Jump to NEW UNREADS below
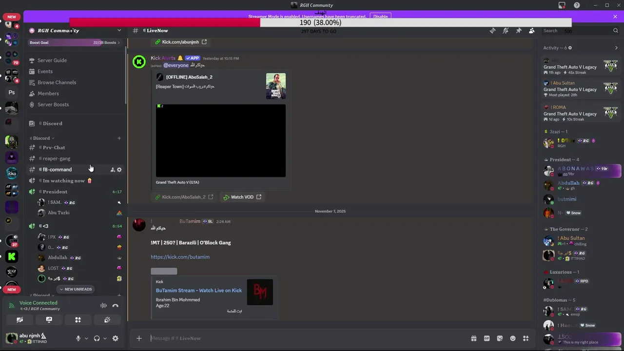Viewport: 624px width, 351px height. (75, 289)
